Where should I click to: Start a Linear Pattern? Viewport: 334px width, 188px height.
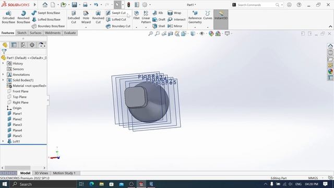146,17
